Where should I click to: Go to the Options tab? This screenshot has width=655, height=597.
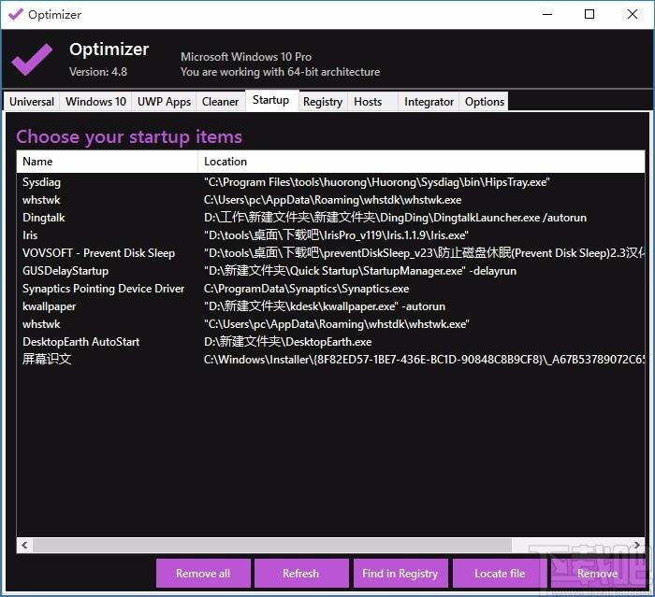point(484,102)
